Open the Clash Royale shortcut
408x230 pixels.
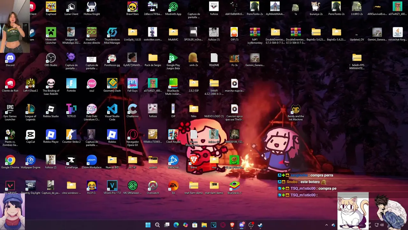pyautogui.click(x=173, y=136)
